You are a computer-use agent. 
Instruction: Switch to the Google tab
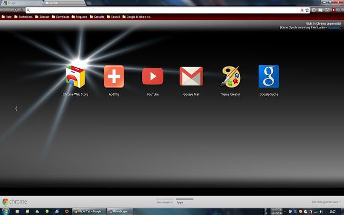click(x=21, y=3)
